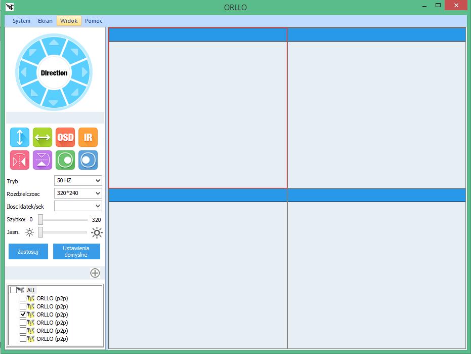Select the top-left red-bordered video pane
The image size is (471, 354).
(x=198, y=108)
